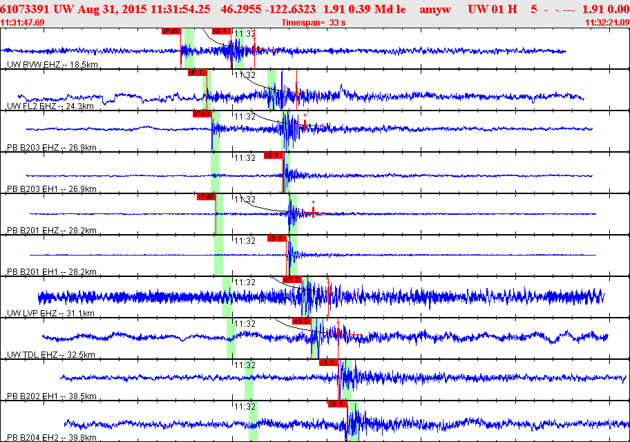Click the red coda marker on TDL trace
The width and height of the screenshot is (630, 442).
point(338,333)
